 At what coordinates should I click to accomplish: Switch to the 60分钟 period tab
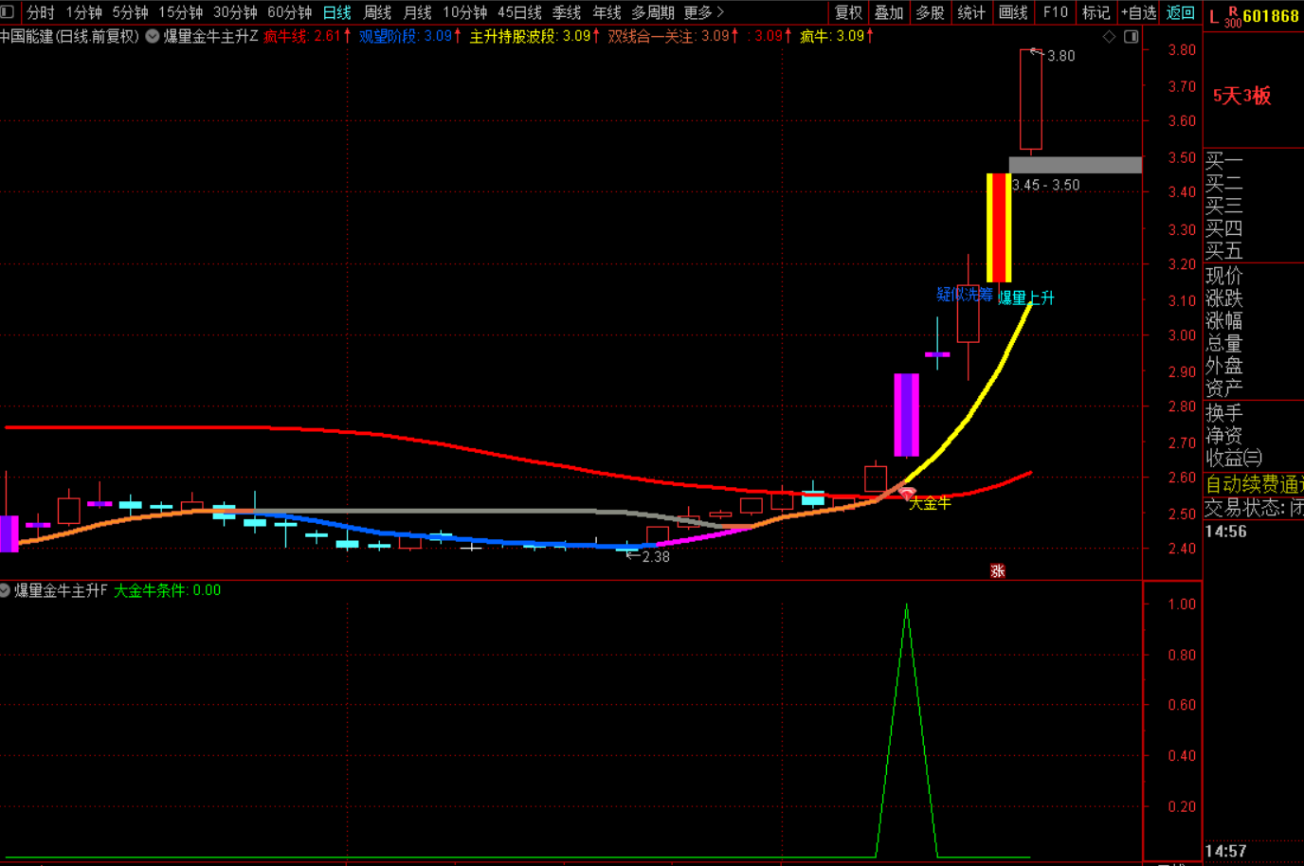point(289,12)
